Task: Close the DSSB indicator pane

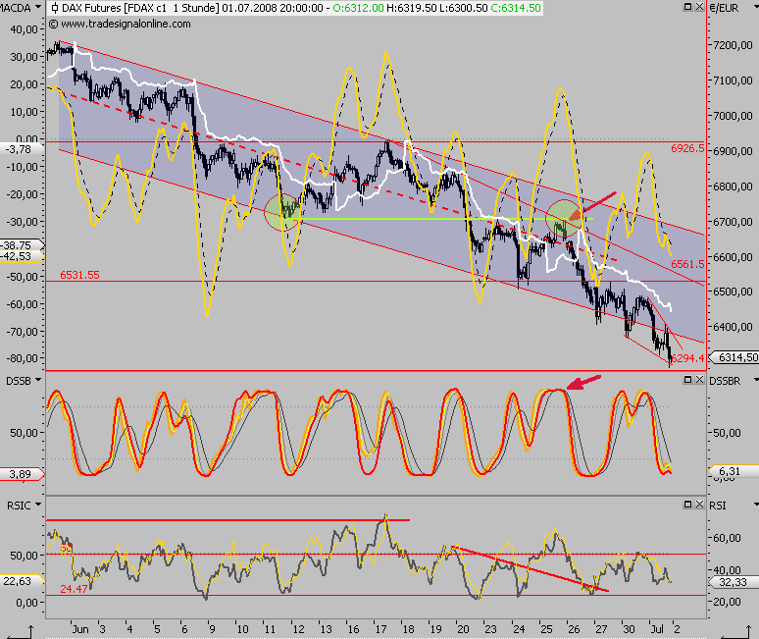Action: click(x=699, y=380)
